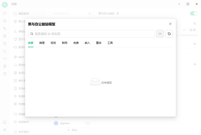Click the model health check icon

click(x=195, y=64)
